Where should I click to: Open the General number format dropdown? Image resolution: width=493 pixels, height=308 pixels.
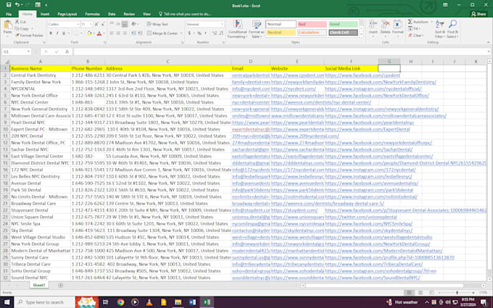222,24
